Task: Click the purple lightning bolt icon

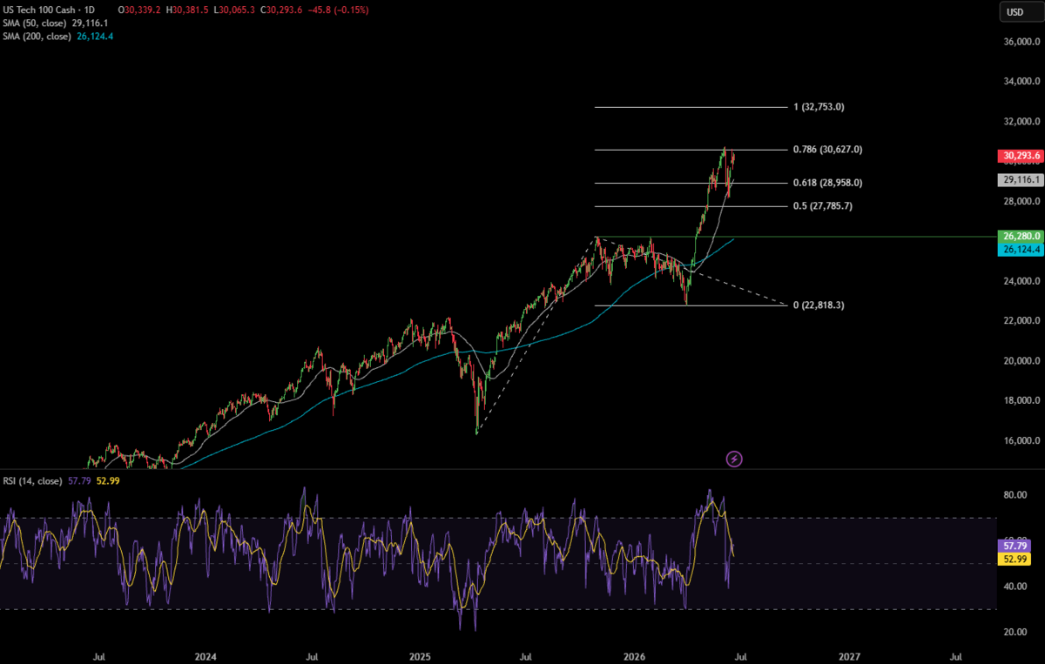Action: (734, 459)
